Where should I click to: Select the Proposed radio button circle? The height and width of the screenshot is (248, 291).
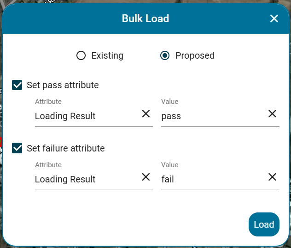(x=165, y=55)
